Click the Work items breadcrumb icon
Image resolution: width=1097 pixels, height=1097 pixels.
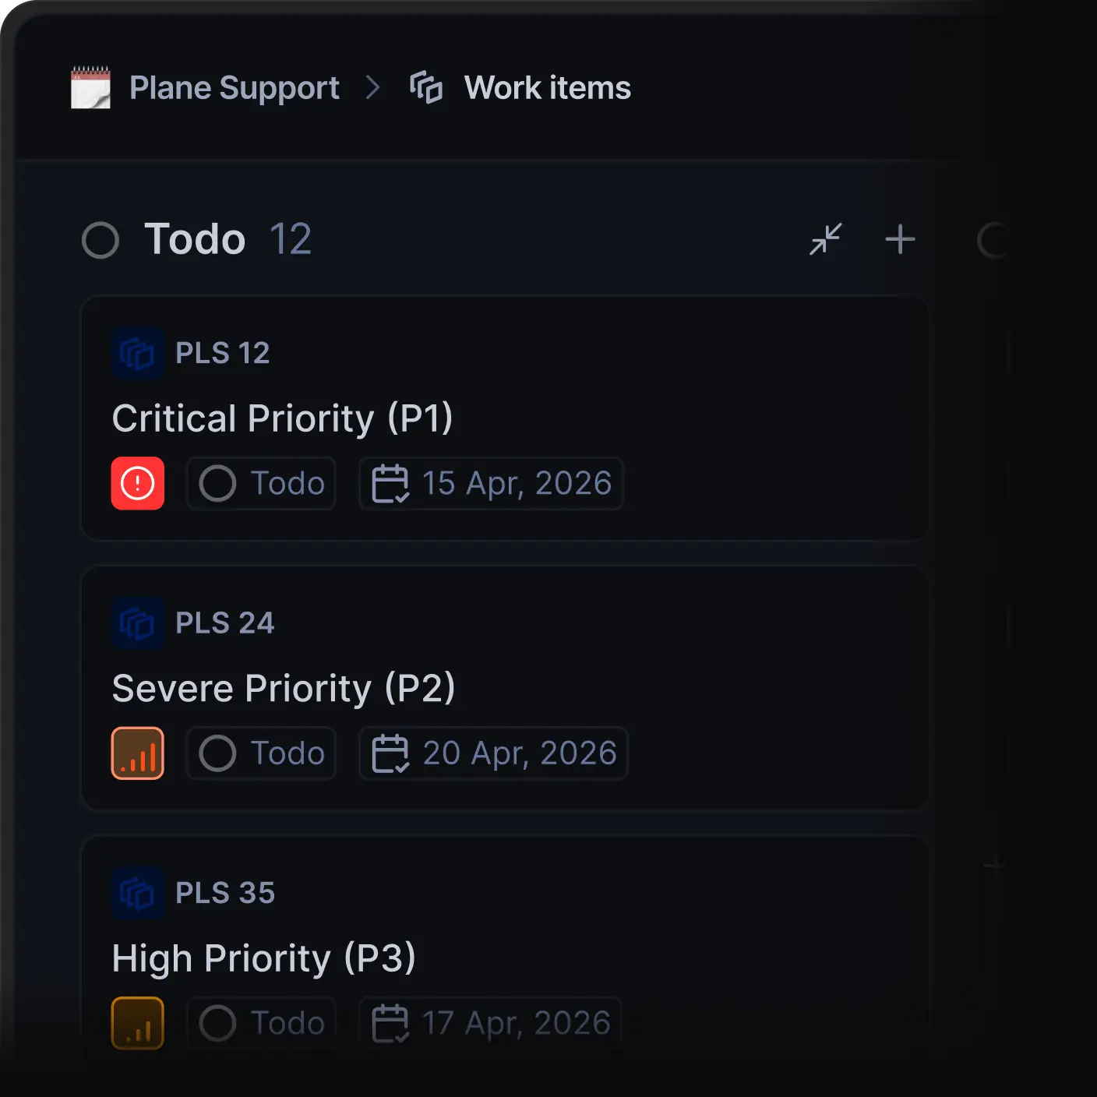tap(425, 87)
